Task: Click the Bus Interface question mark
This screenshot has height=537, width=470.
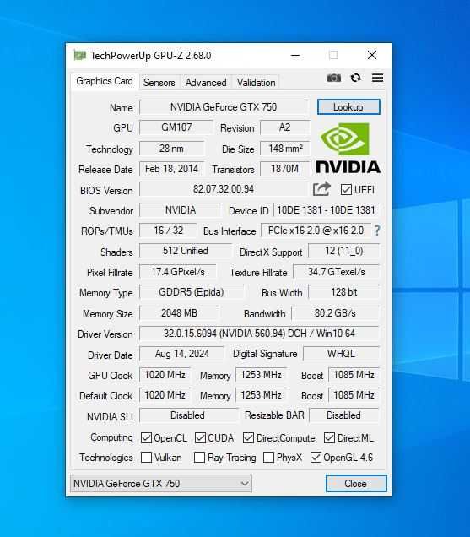Action: [x=377, y=231]
